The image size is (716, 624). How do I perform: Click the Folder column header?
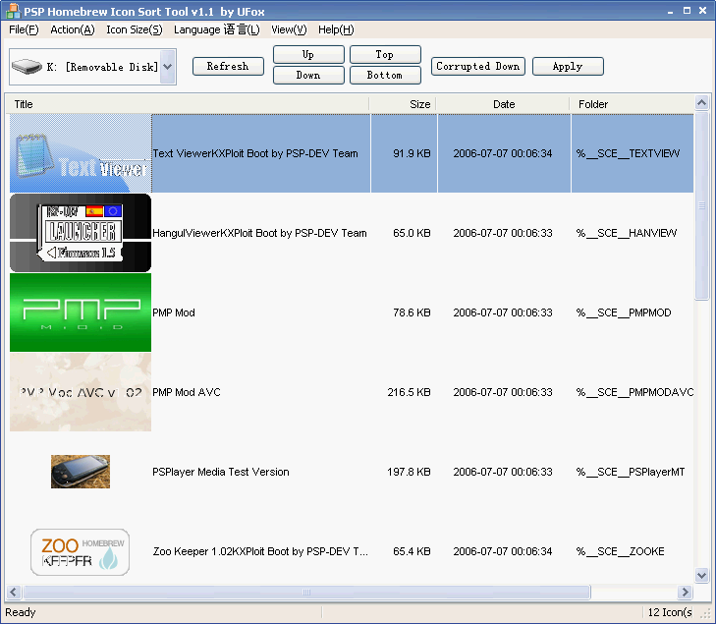pos(632,104)
